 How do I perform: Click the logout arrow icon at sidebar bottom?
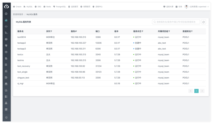coord(6,118)
